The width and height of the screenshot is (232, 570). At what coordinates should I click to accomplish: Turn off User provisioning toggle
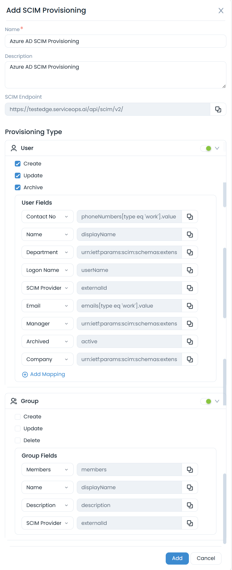pyautogui.click(x=206, y=148)
